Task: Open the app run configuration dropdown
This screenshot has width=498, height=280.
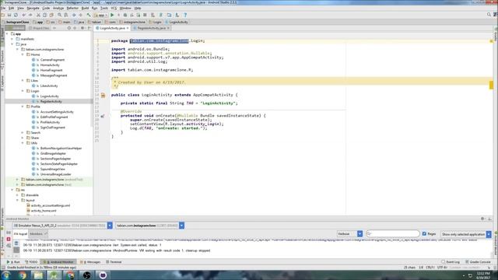Action: [100, 15]
